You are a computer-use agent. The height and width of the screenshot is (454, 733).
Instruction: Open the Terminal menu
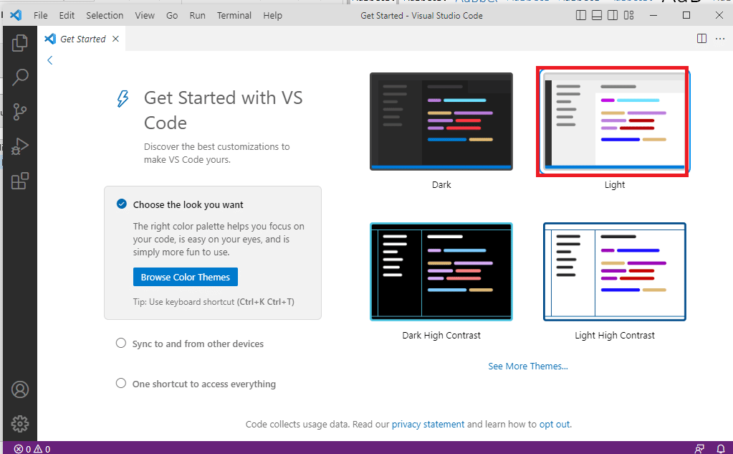pos(234,16)
